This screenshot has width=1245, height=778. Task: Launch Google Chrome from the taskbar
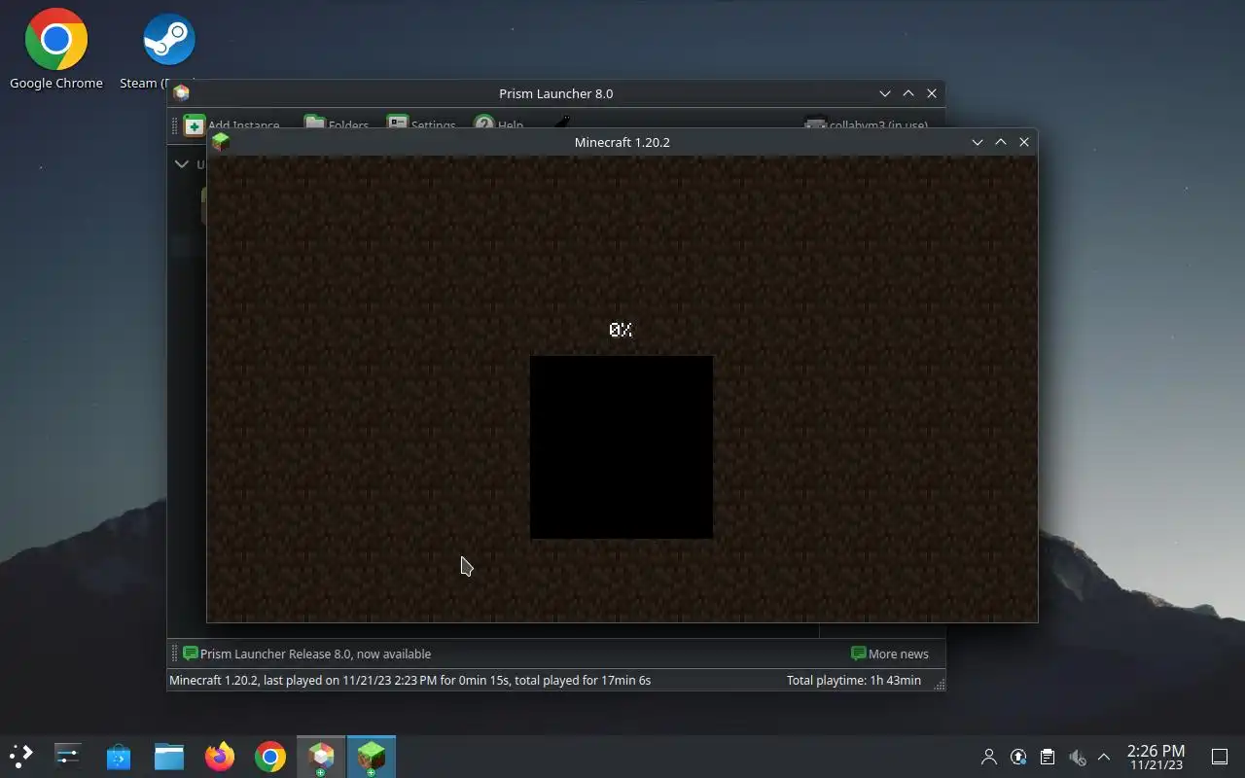[x=270, y=756]
